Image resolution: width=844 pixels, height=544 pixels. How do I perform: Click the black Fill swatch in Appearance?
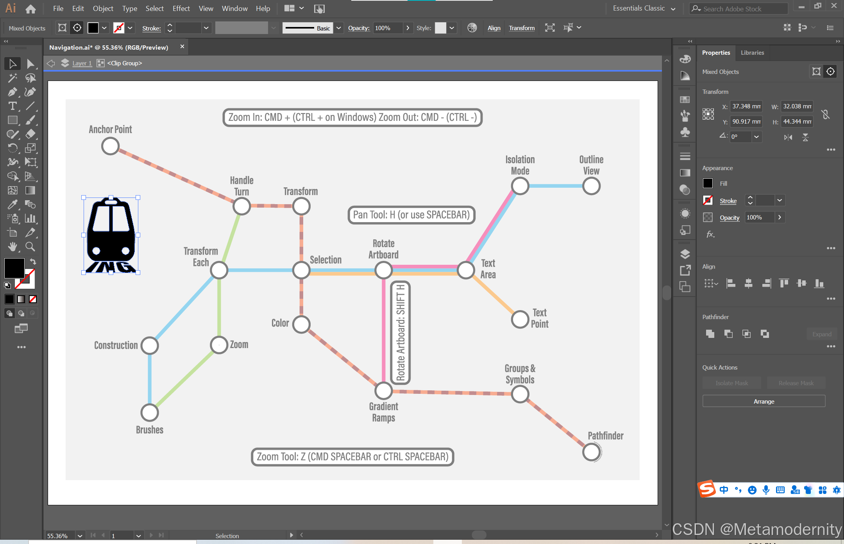click(x=708, y=183)
